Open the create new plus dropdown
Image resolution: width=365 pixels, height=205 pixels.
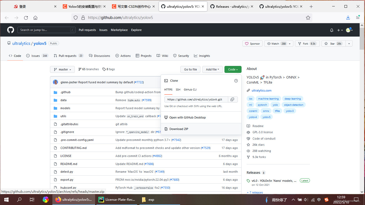click(x=340, y=30)
